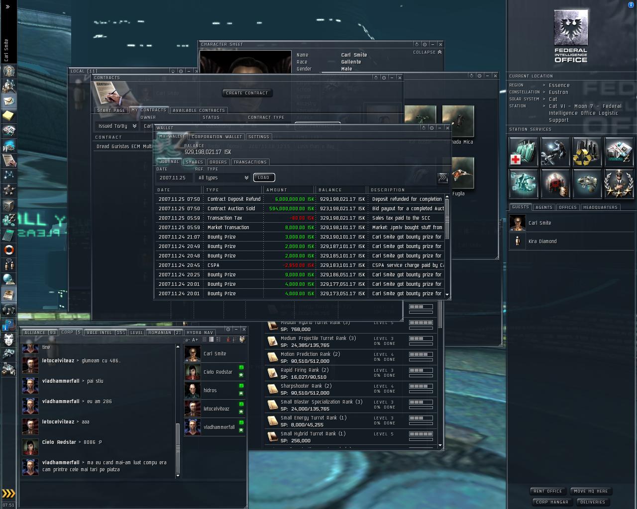
Task: Increase chat font size with A+ icon
Action: click(x=195, y=340)
